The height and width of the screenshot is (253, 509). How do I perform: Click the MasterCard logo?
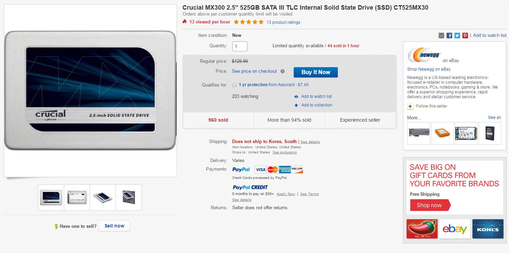273,170
